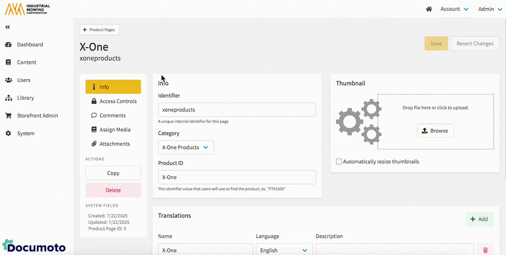Delete the X-One translation row via trash icon
This screenshot has height=255, width=506.
point(485,250)
